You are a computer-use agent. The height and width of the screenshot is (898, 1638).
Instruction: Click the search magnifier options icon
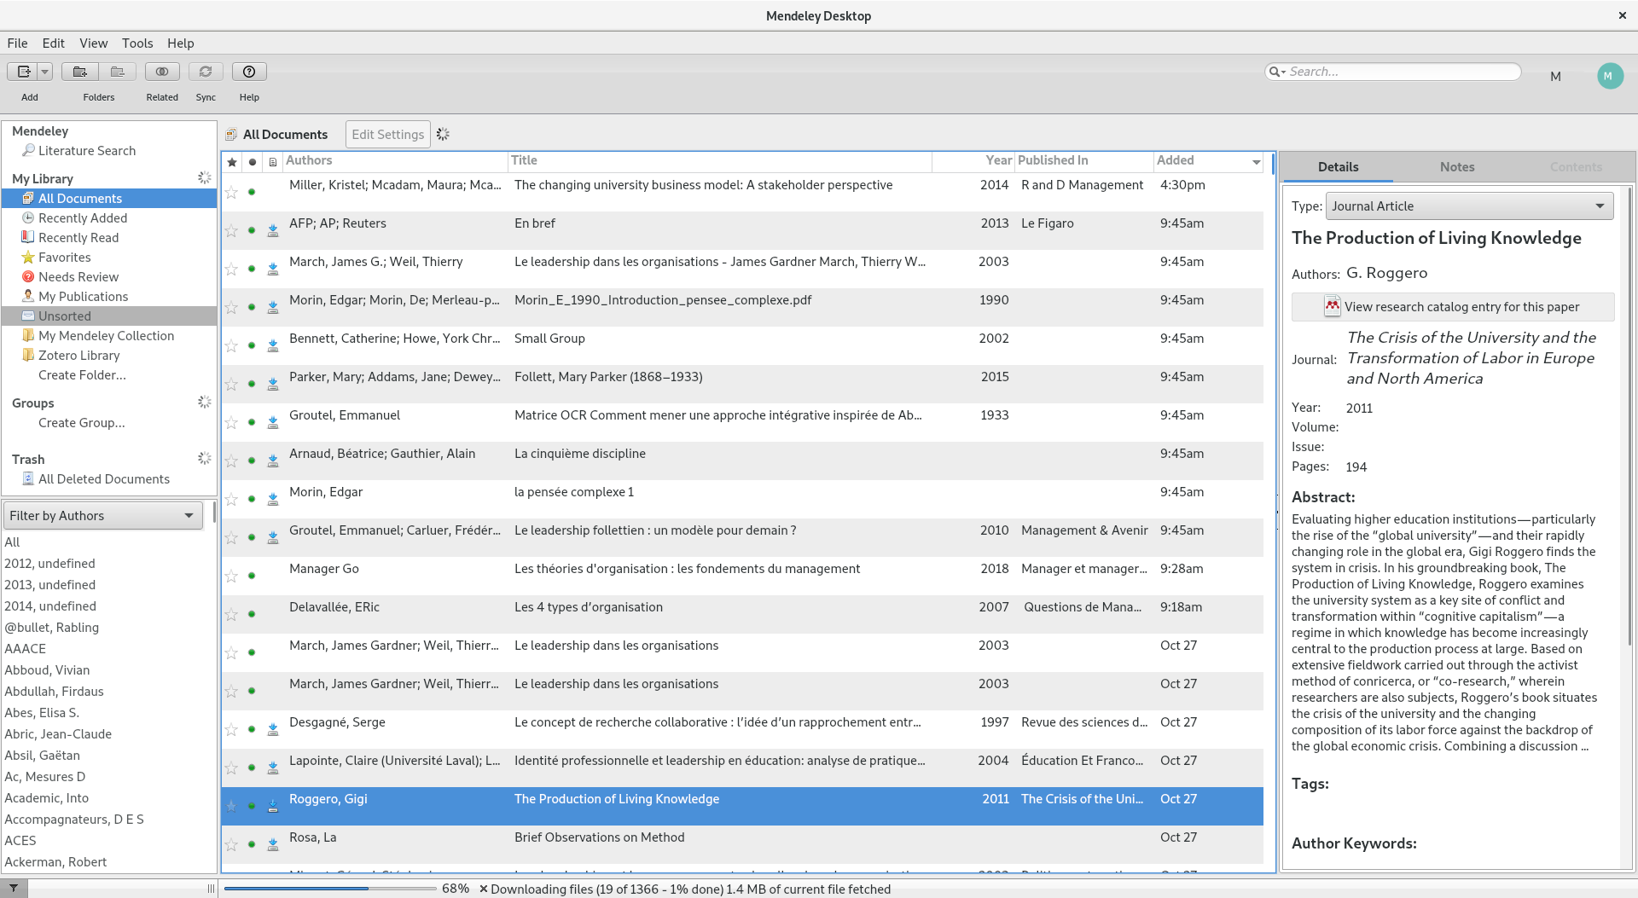click(x=1277, y=72)
